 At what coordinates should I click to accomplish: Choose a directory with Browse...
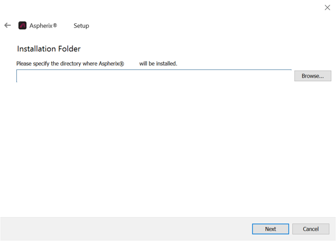tap(313, 76)
